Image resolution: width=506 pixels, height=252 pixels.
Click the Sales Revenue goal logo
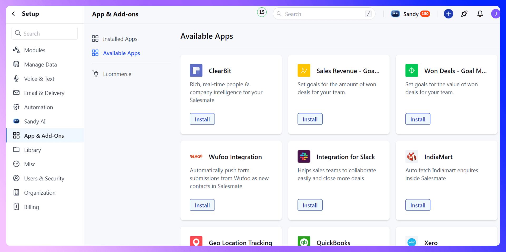tap(304, 70)
